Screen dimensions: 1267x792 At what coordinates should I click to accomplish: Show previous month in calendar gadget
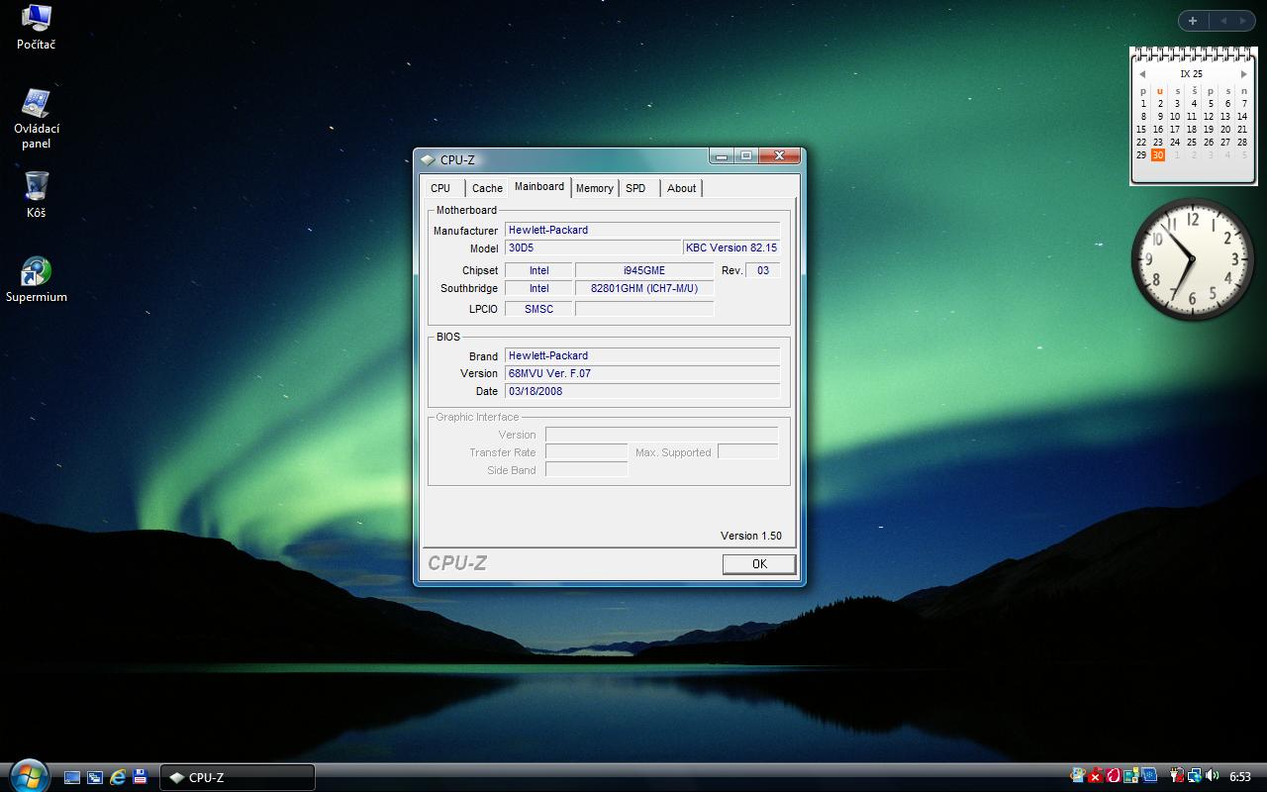coord(1141,74)
